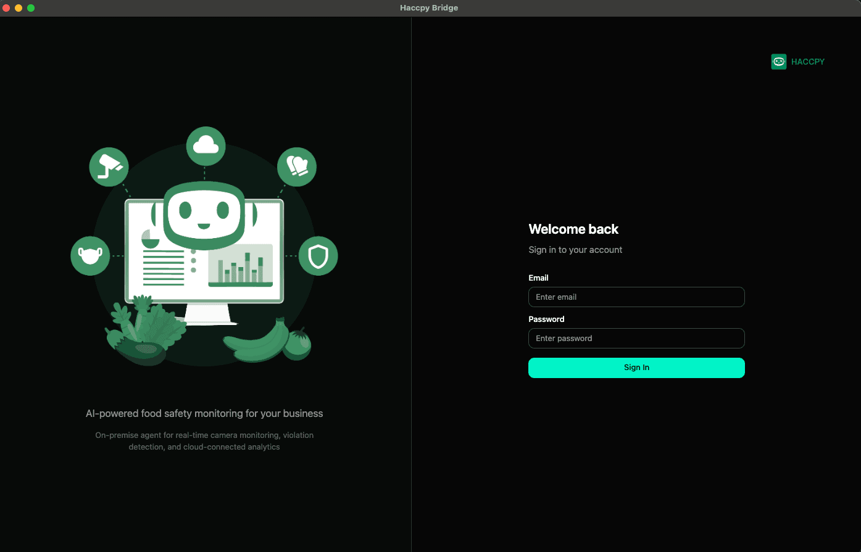Click the face mask icon
This screenshot has width=861, height=552.
[90, 255]
